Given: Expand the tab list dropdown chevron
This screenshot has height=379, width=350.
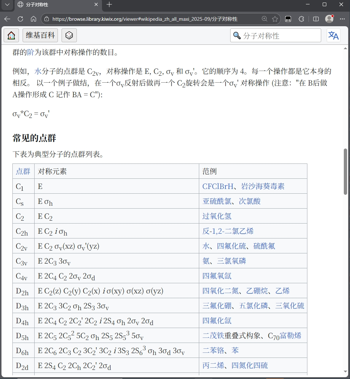Looking at the screenshot, I should 7,5.
